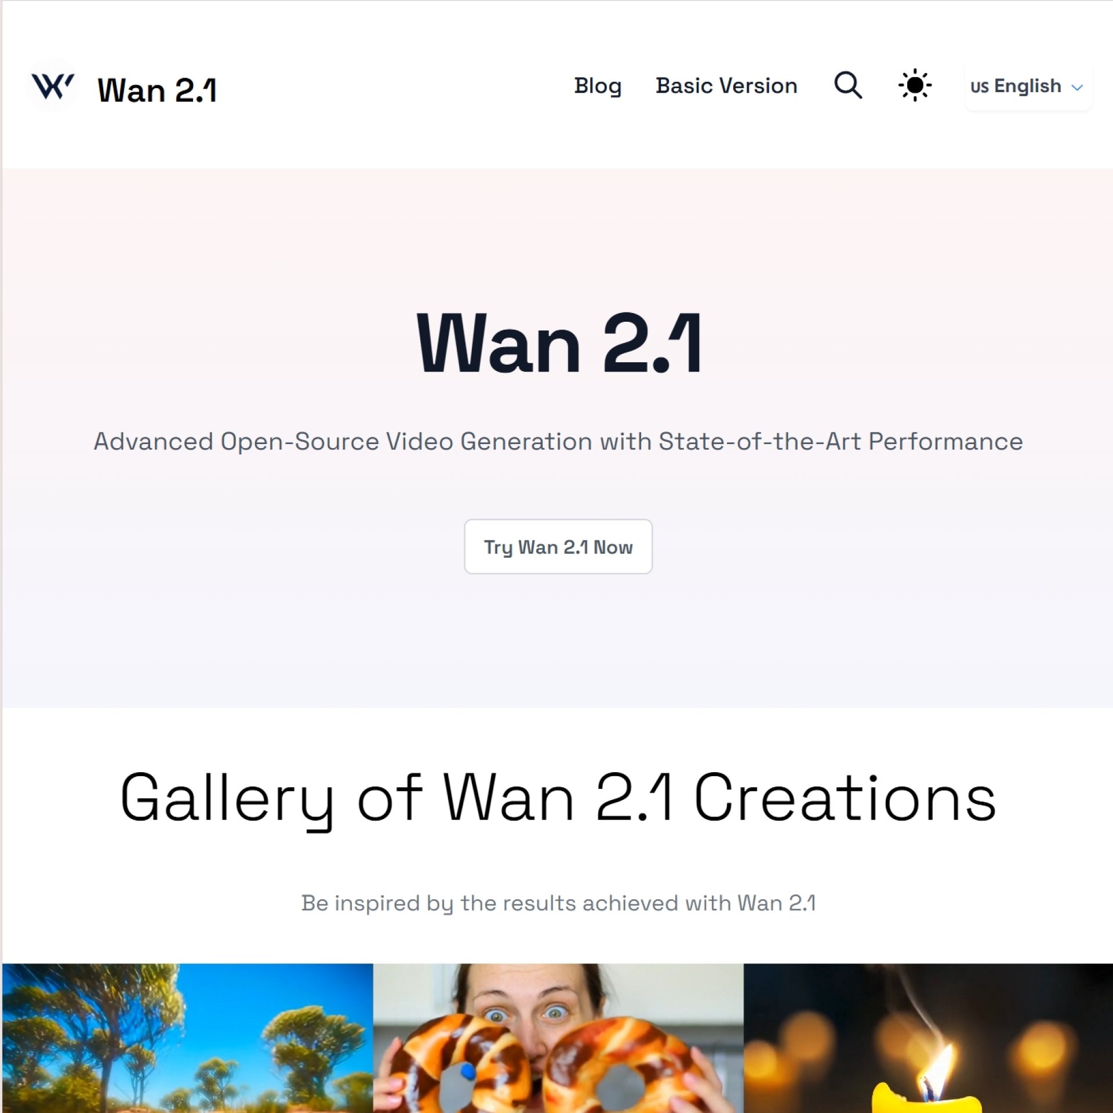Open the lit candle gallery thumbnail

[x=928, y=1038]
